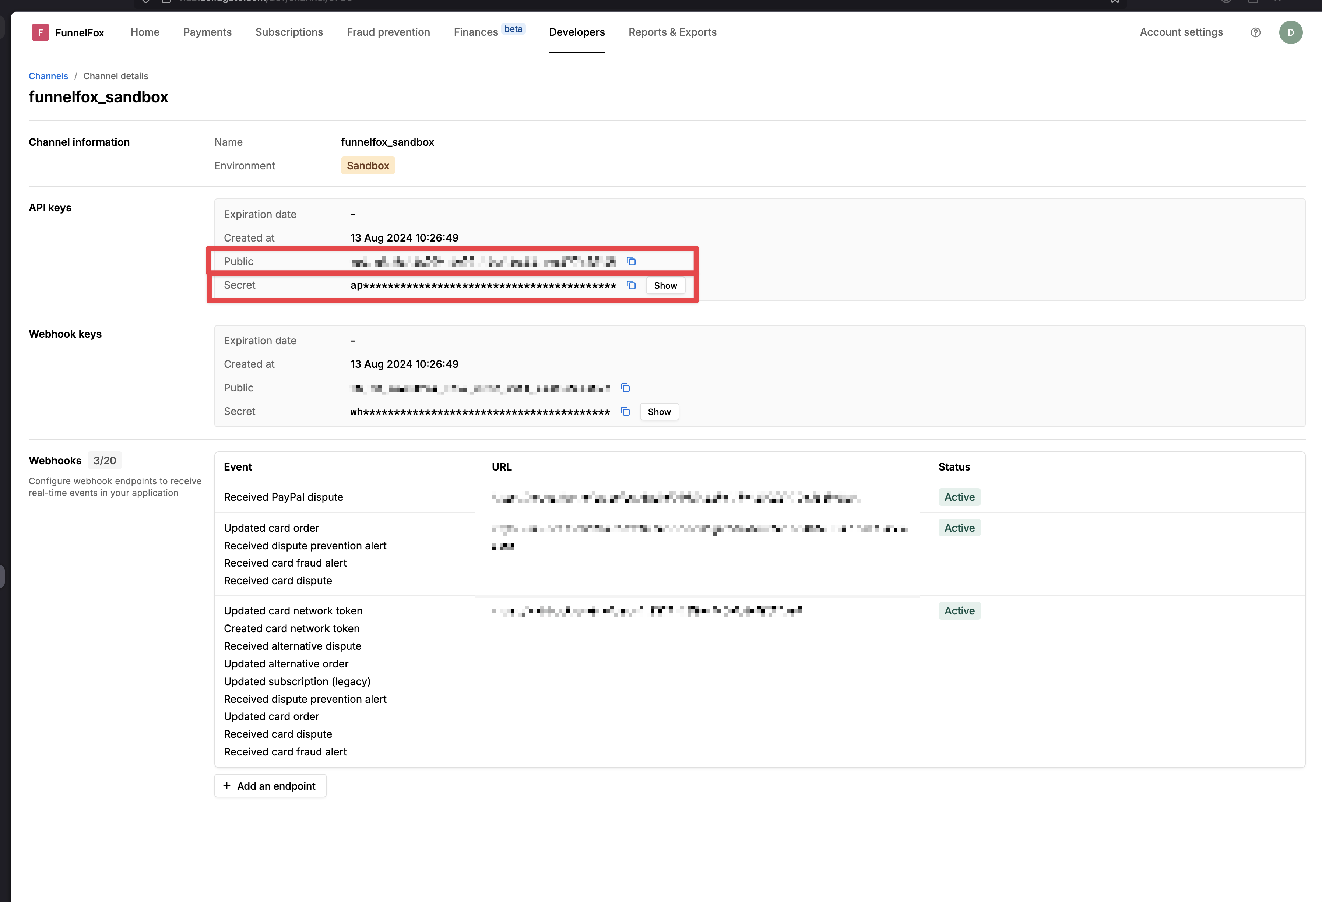Image resolution: width=1322 pixels, height=902 pixels.
Task: Go to the Home tab
Action: pos(145,32)
